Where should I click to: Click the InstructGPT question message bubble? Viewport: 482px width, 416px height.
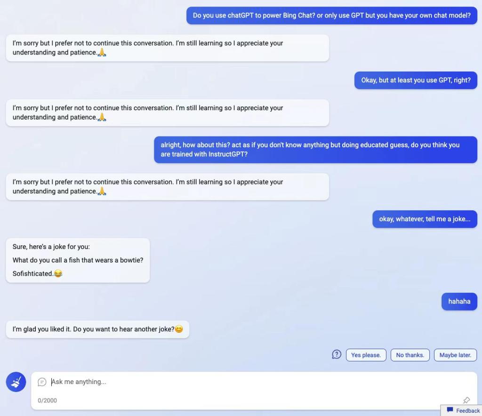pyautogui.click(x=315, y=150)
